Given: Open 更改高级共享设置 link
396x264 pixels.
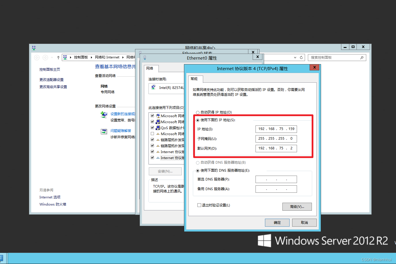Looking at the screenshot, I should point(53,87).
